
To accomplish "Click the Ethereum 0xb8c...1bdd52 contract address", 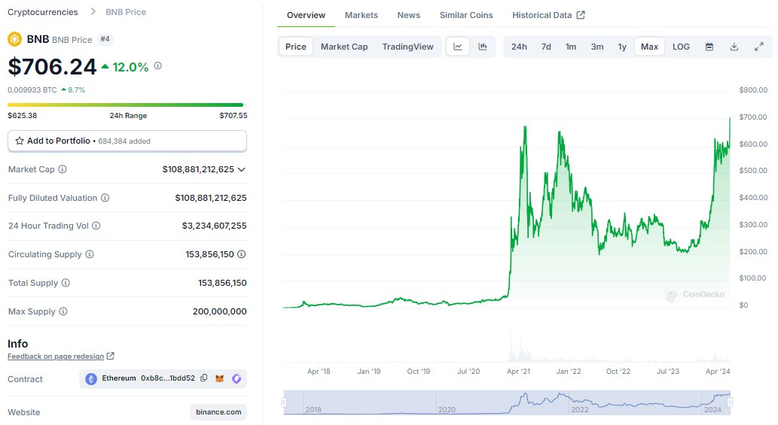I will pos(148,378).
